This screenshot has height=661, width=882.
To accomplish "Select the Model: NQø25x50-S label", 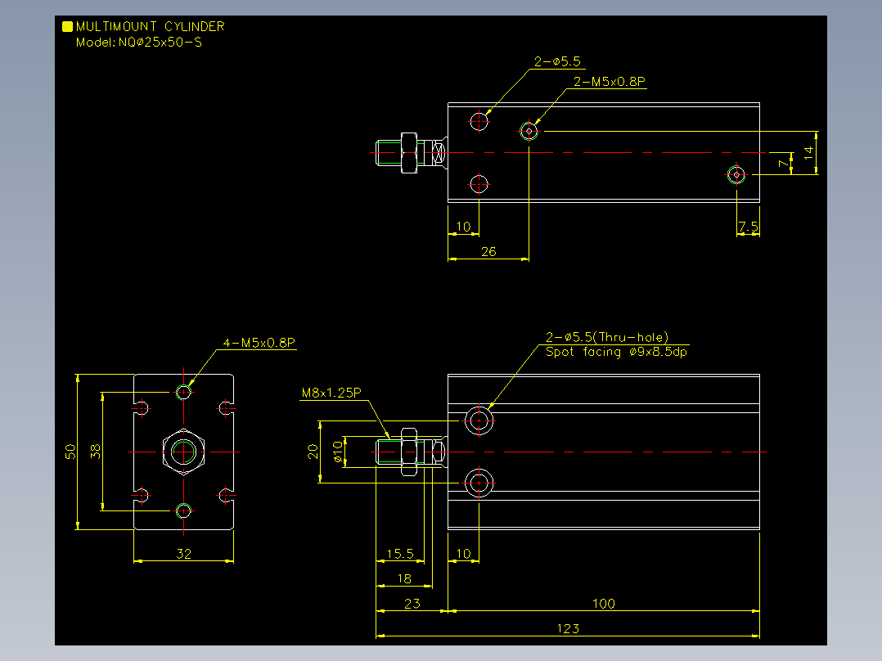I will tap(139, 43).
